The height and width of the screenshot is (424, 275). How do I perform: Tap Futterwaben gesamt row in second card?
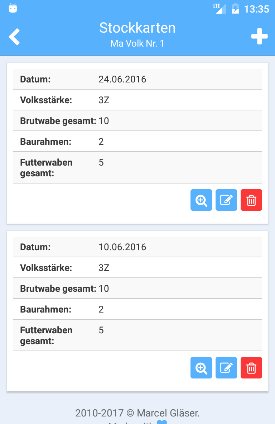(137, 335)
